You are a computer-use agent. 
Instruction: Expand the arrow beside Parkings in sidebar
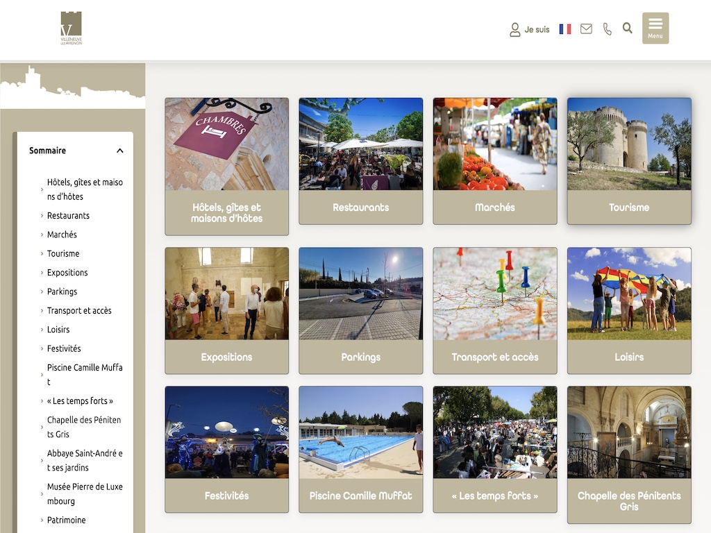pyautogui.click(x=42, y=291)
